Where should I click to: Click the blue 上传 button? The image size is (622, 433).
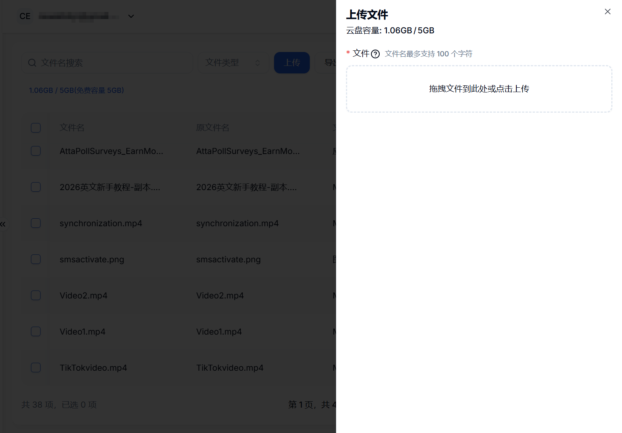pyautogui.click(x=292, y=63)
